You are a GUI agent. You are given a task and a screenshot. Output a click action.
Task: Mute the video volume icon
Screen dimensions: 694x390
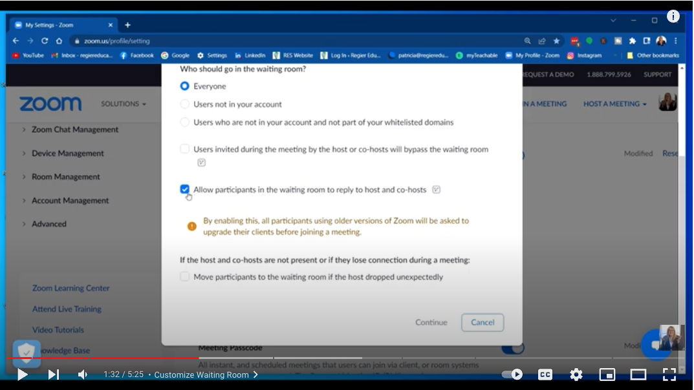(x=83, y=375)
